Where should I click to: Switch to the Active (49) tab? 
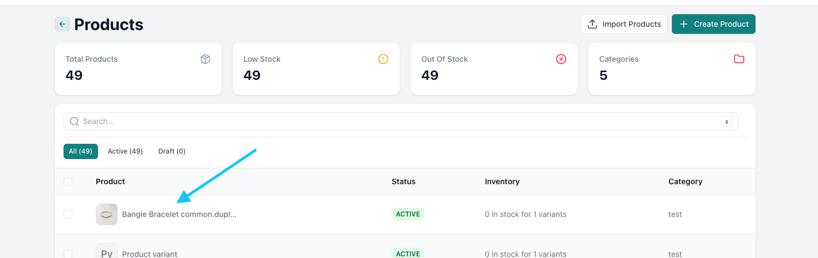[125, 151]
